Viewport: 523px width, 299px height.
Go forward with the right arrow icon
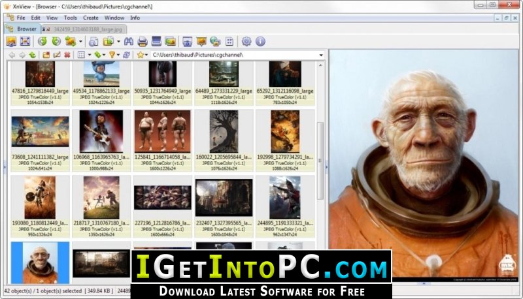click(22, 55)
